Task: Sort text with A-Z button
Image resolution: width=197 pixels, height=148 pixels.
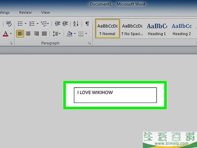Action: (76, 24)
